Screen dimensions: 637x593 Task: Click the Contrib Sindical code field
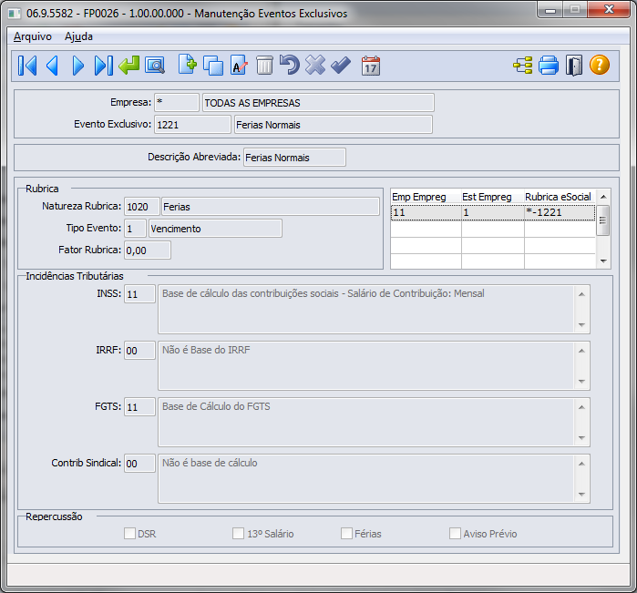point(139,463)
